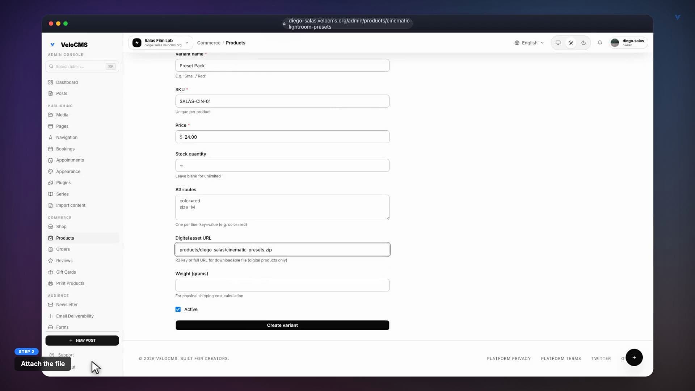The height and width of the screenshot is (391, 695).
Task: Open the Pages section
Action: (x=82, y=126)
